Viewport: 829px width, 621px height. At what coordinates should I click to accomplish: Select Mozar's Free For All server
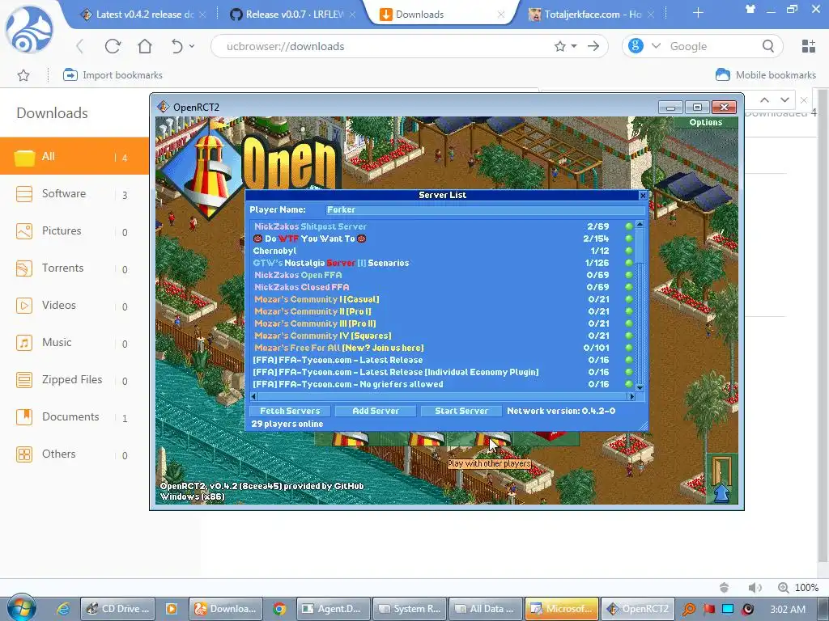click(x=441, y=348)
